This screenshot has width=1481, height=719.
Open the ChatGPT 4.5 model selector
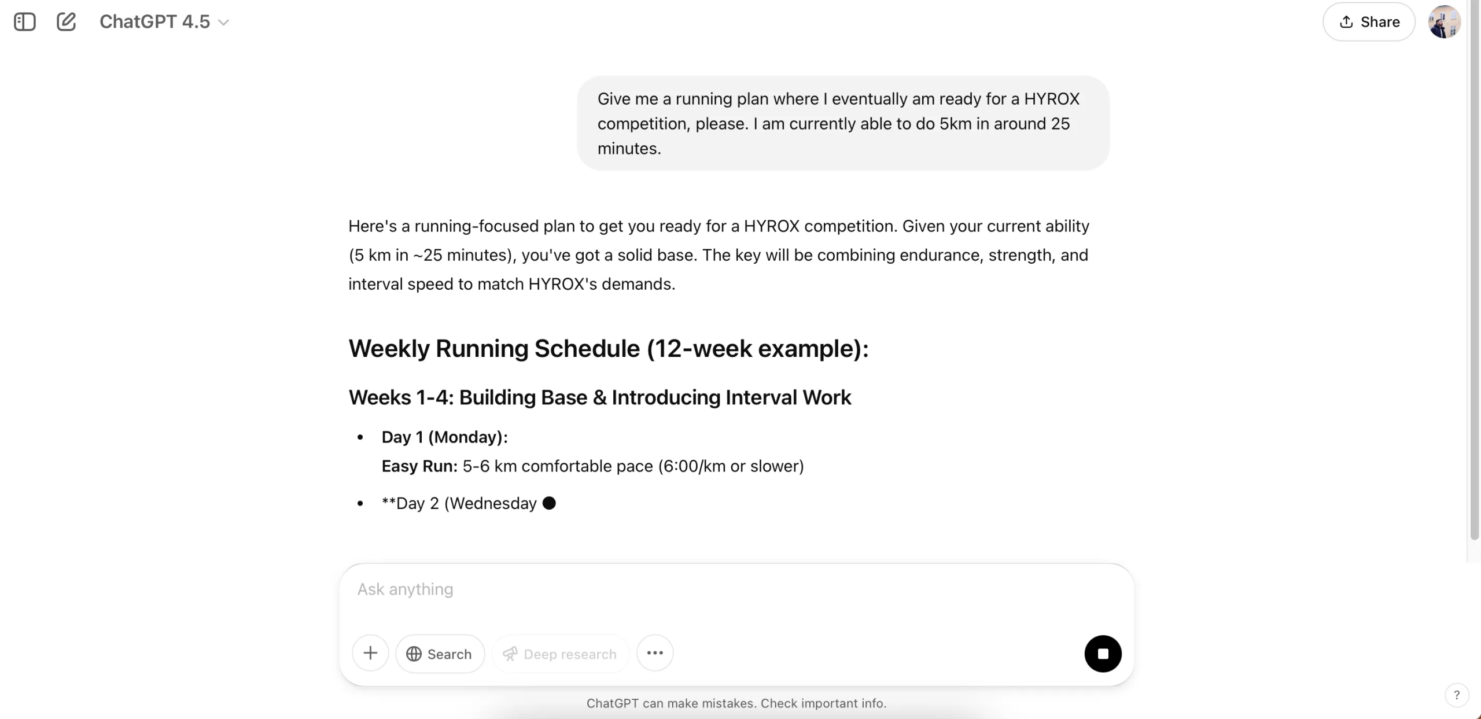tap(164, 21)
